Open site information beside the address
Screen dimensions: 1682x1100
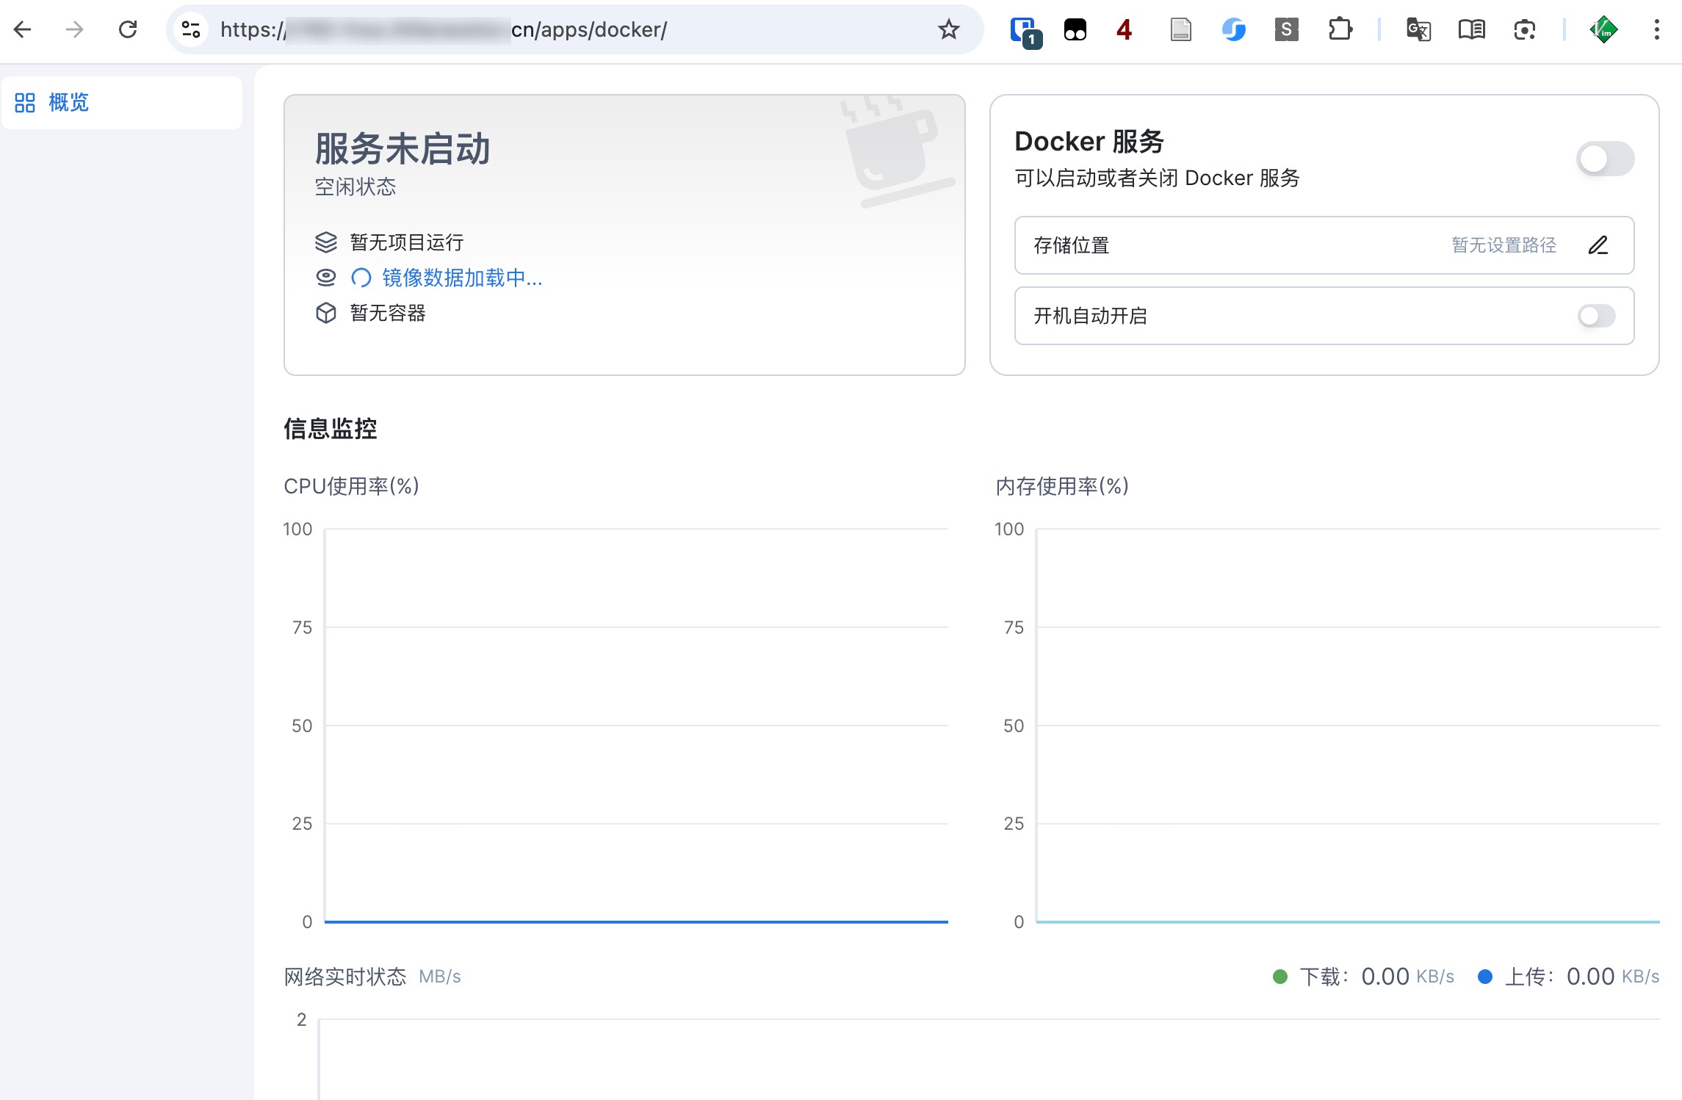pyautogui.click(x=190, y=29)
